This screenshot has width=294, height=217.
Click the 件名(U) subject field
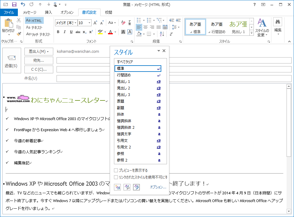click(174, 78)
